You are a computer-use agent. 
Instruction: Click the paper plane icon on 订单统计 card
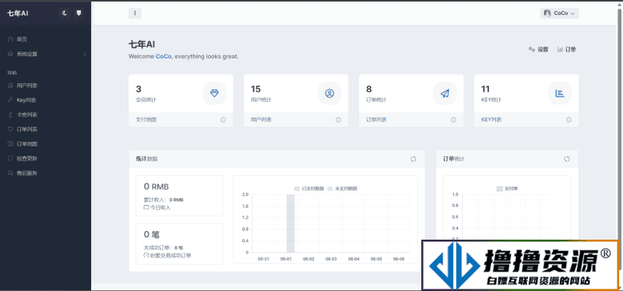(445, 93)
